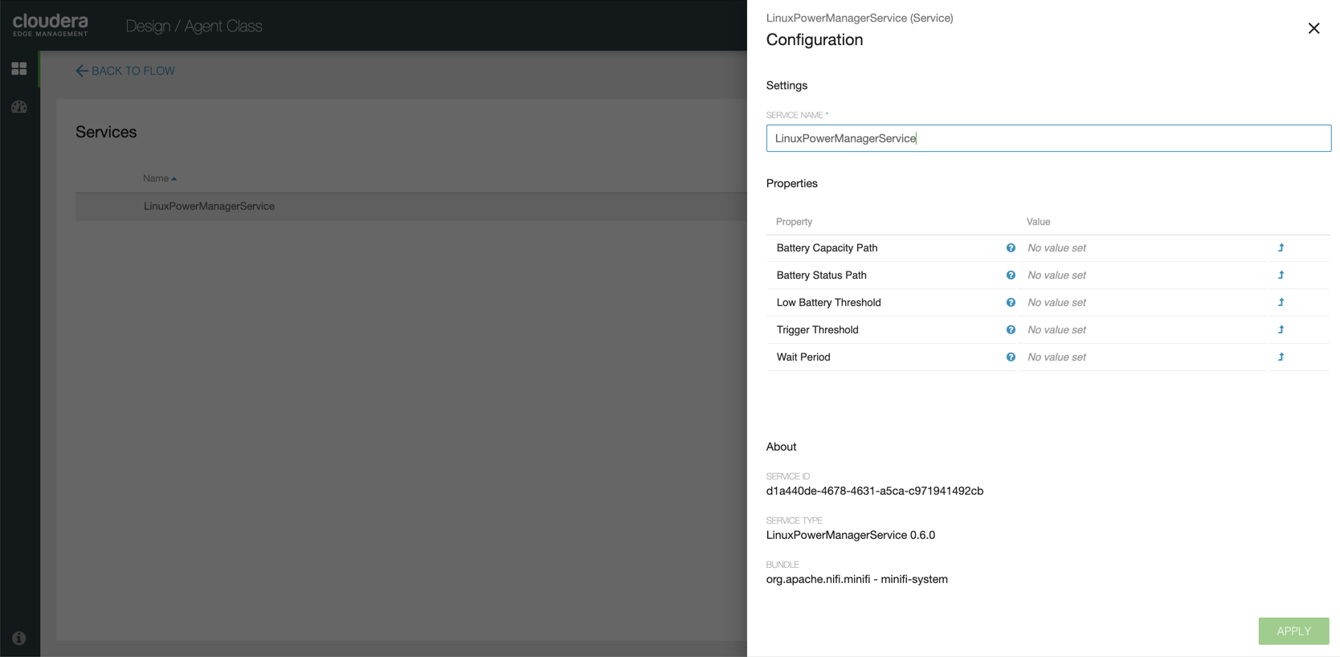Show help for Battery Status Path
1340x657 pixels.
[1011, 275]
